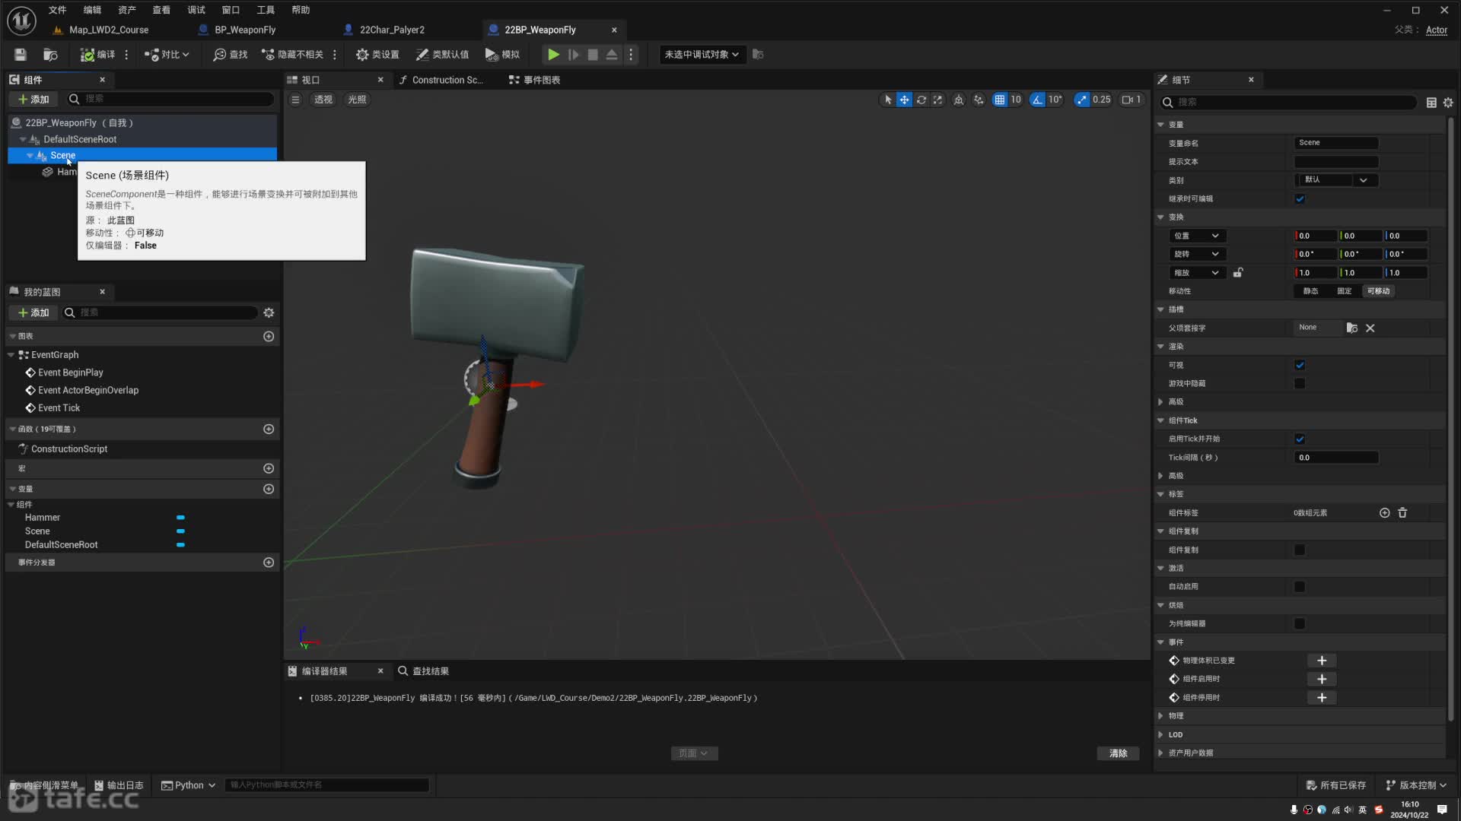
Task: Click the eject button in the toolbar
Action: click(x=612, y=55)
